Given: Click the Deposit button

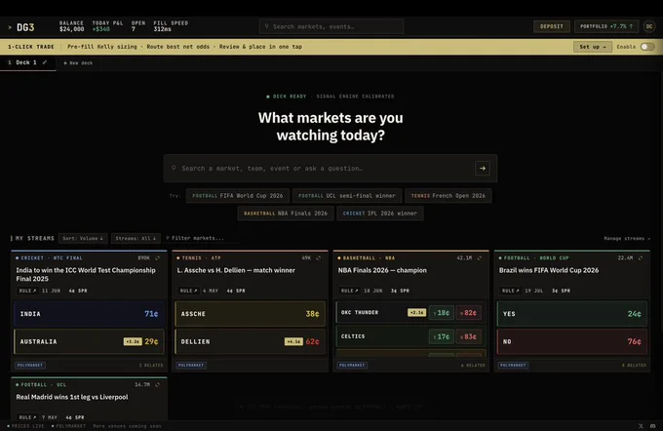Looking at the screenshot, I should coord(552,26).
